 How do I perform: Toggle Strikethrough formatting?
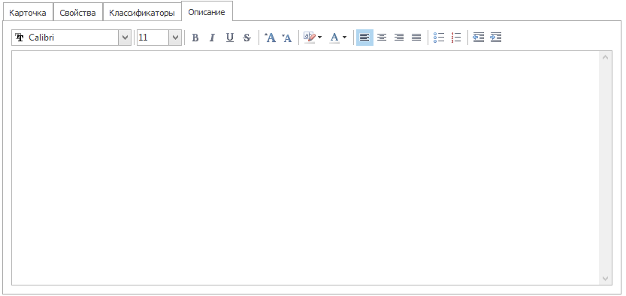point(247,38)
